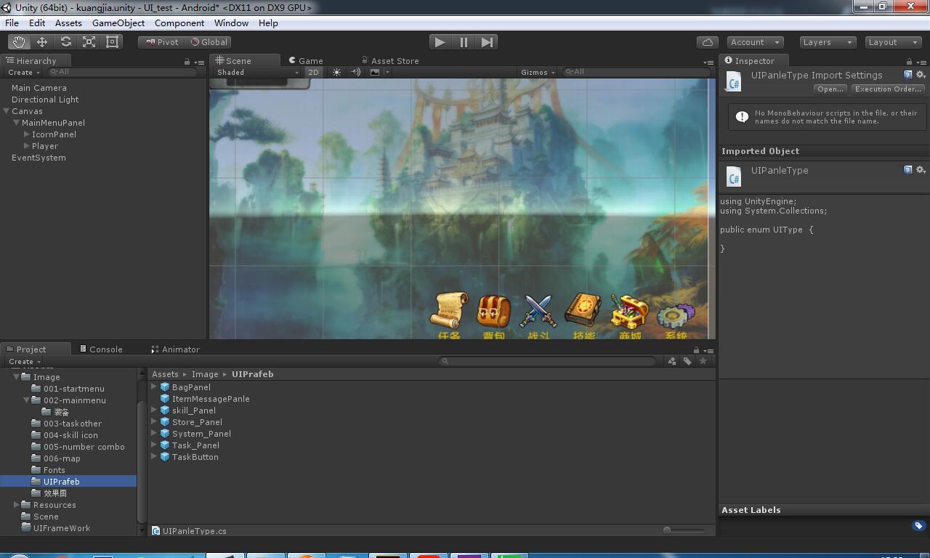Screen dimensions: 930x558
Task: Click the Search by Type icon
Action: click(672, 361)
